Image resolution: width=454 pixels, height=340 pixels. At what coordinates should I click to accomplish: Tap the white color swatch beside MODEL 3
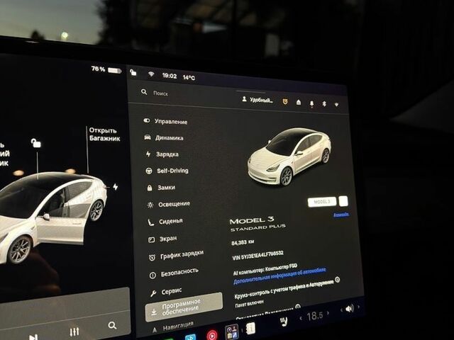343,201
